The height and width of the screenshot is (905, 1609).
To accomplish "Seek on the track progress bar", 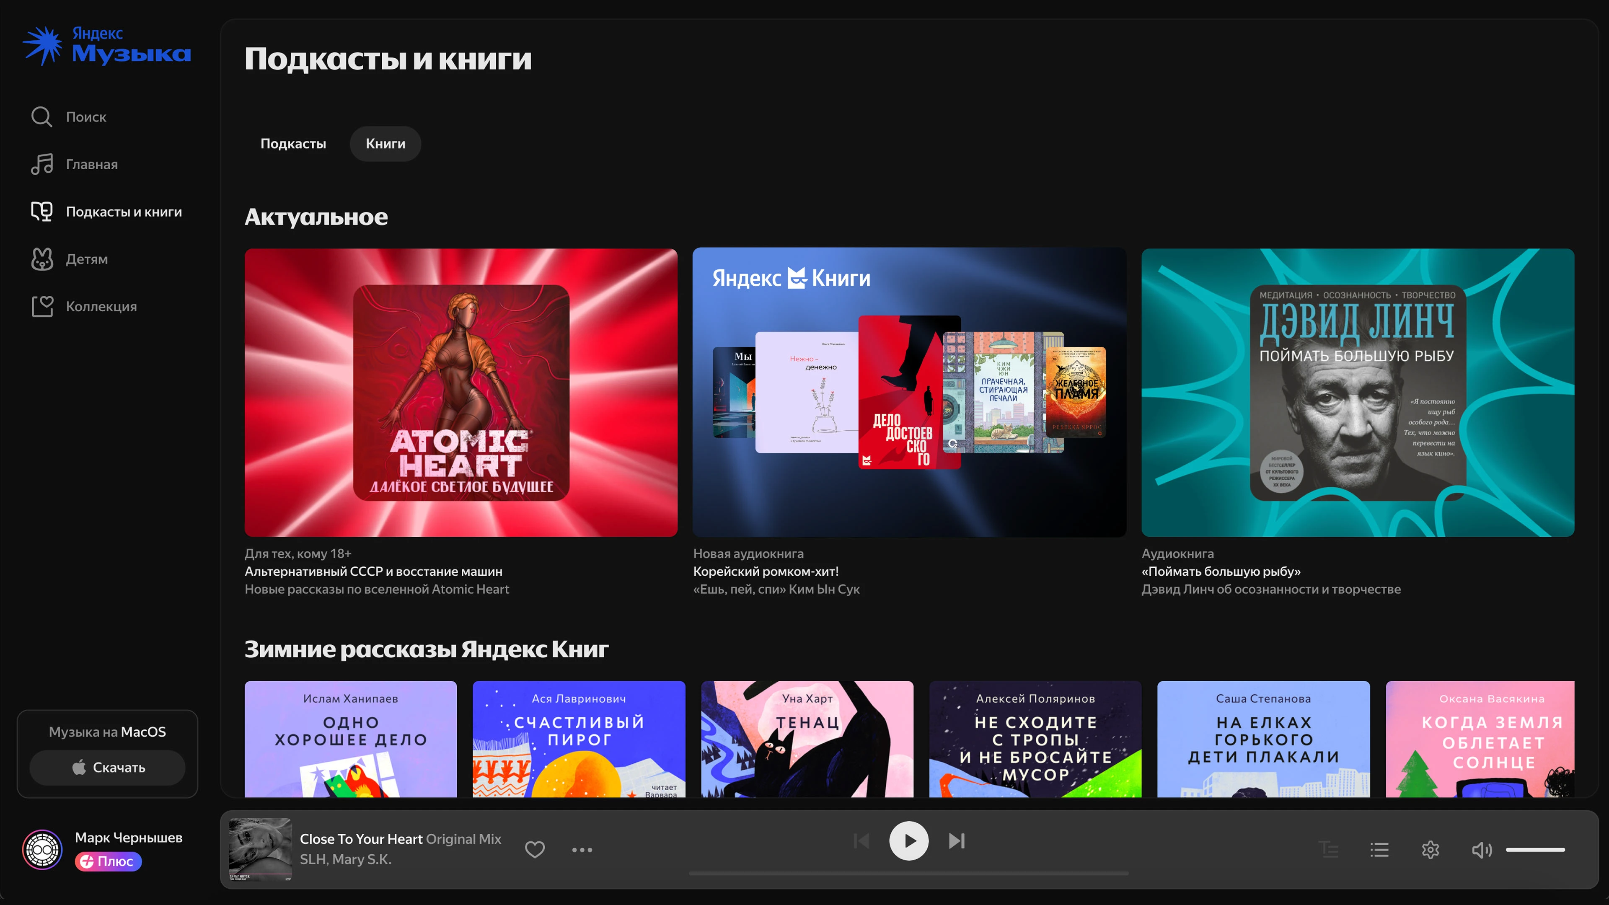I will click(x=909, y=873).
